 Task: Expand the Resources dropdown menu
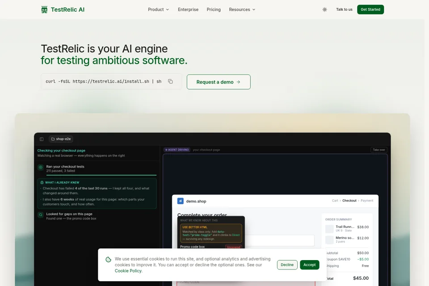(x=242, y=9)
